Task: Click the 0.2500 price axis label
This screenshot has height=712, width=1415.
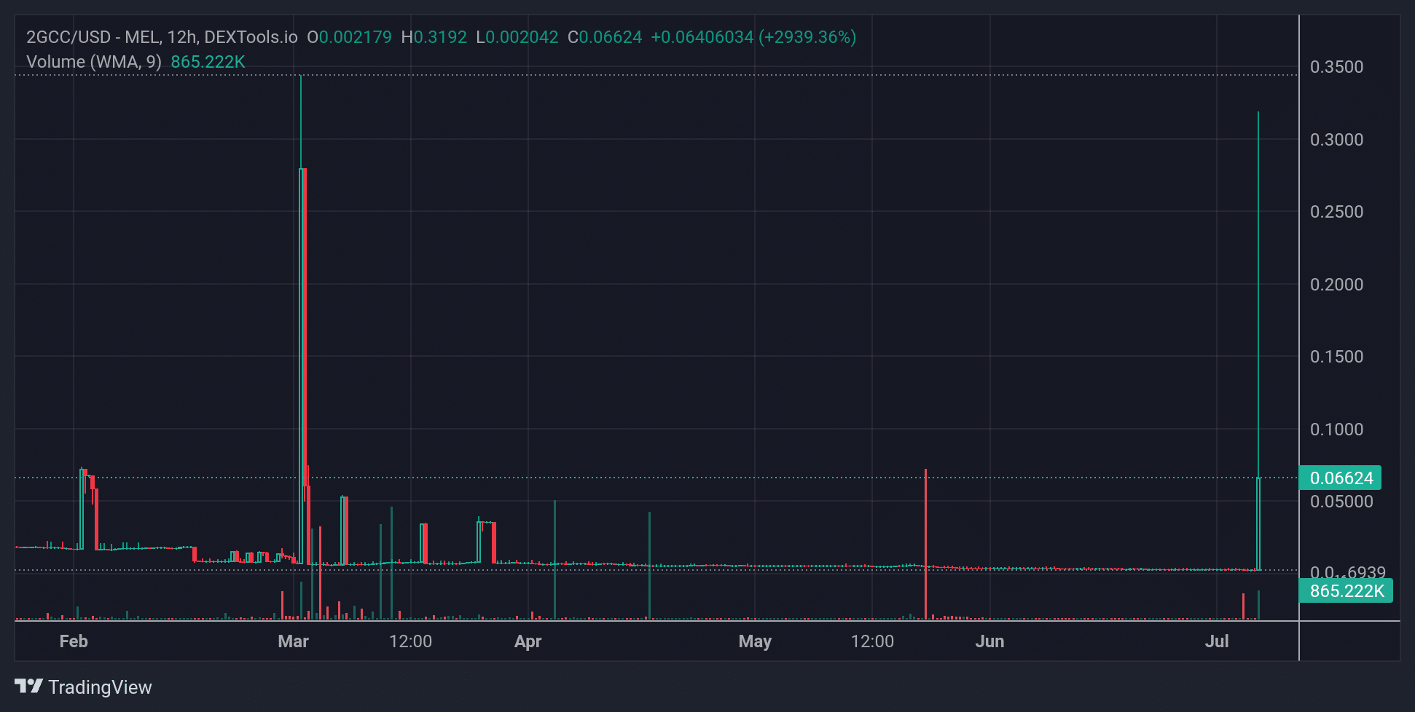Action: 1336,212
